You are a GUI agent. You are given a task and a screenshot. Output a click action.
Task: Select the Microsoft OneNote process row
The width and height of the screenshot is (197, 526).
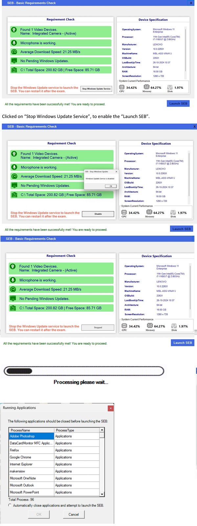(x=55, y=478)
